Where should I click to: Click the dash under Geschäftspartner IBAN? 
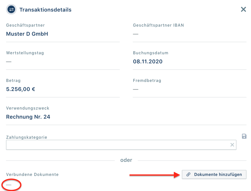point(136,34)
